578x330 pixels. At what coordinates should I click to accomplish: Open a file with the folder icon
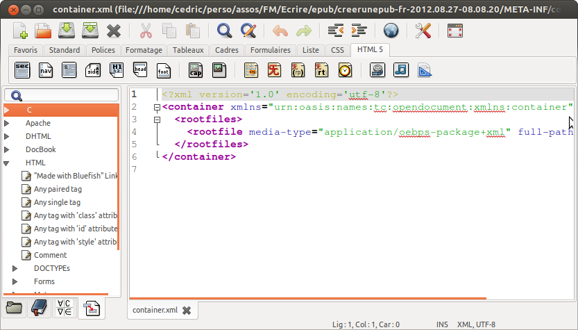coord(43,31)
